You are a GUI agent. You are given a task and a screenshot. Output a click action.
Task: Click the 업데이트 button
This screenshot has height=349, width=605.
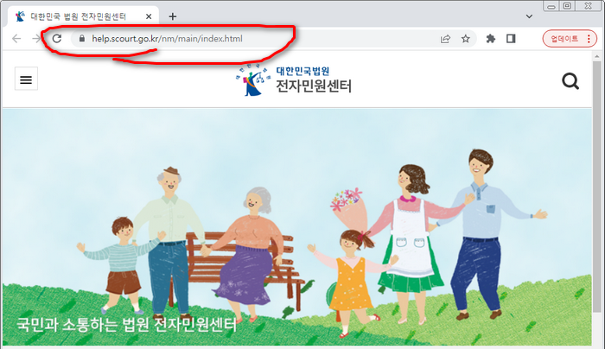coord(564,39)
